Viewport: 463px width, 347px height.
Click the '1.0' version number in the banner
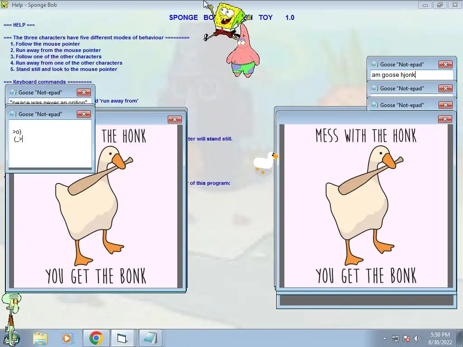click(290, 18)
